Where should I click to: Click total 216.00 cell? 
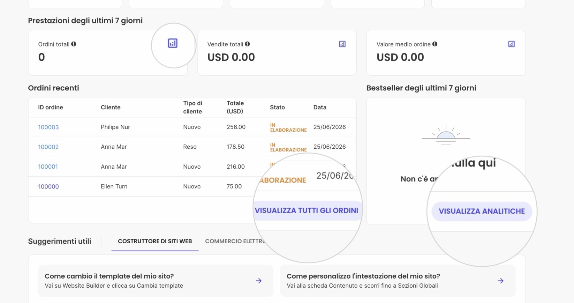[x=236, y=167]
